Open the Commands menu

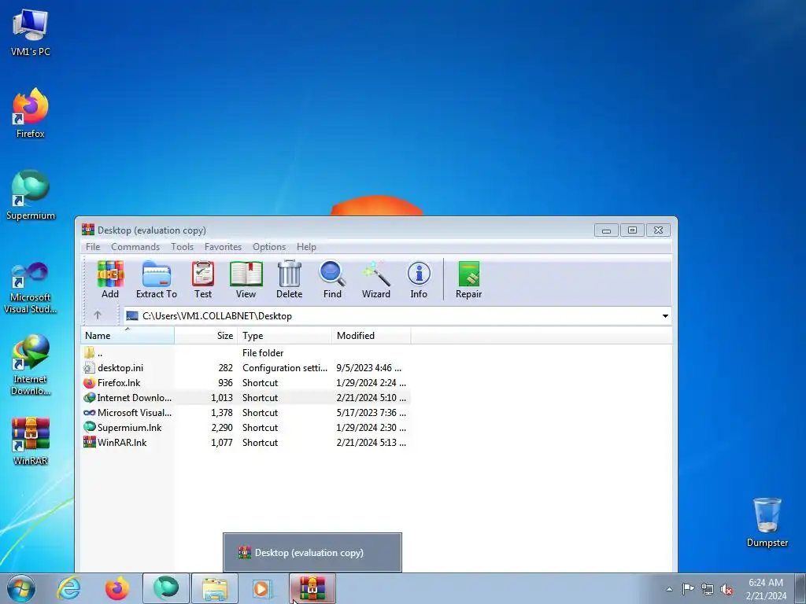pos(135,246)
